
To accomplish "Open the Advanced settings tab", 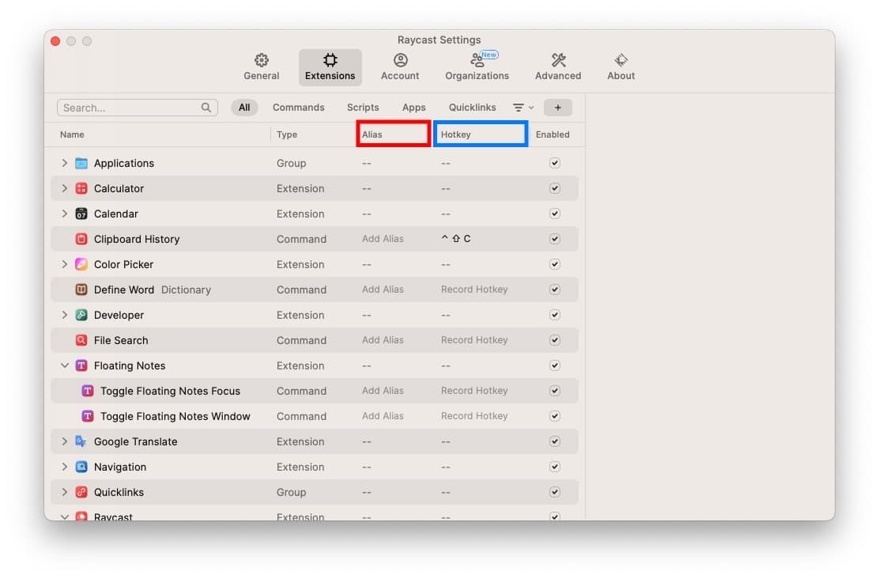I will click(x=558, y=66).
